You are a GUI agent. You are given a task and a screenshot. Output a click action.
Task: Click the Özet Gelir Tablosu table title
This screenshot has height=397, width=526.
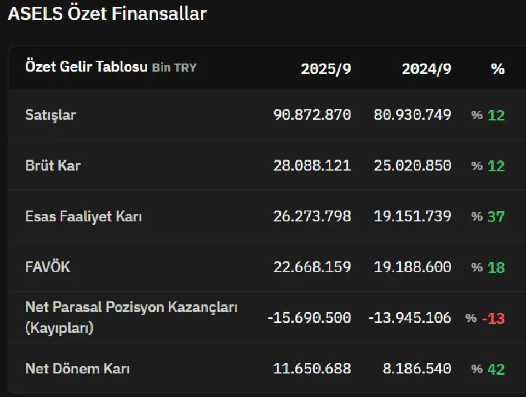coord(87,67)
